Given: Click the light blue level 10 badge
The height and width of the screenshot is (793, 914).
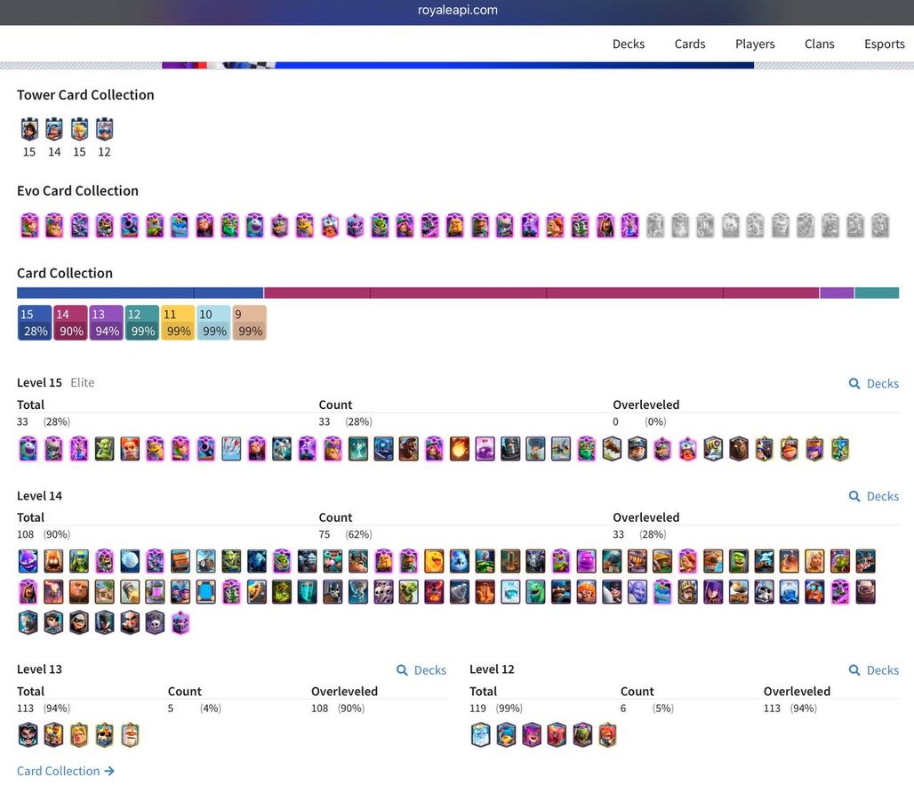Looking at the screenshot, I should pyautogui.click(x=213, y=323).
